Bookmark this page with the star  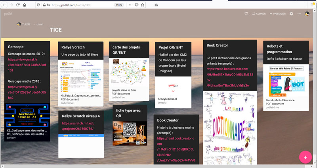[x=143, y=5]
